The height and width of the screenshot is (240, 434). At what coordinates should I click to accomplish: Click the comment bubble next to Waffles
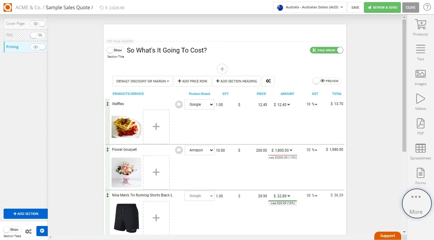178,104
